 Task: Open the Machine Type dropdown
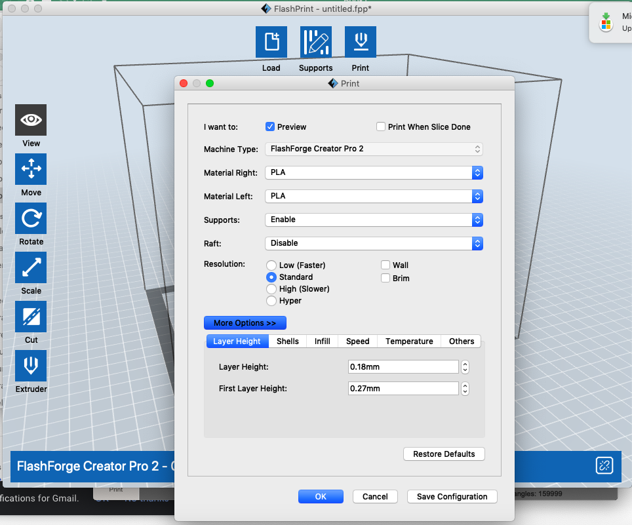point(374,149)
